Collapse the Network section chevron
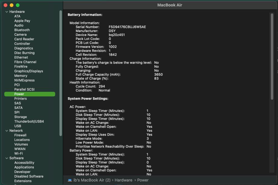 click(x=7, y=131)
